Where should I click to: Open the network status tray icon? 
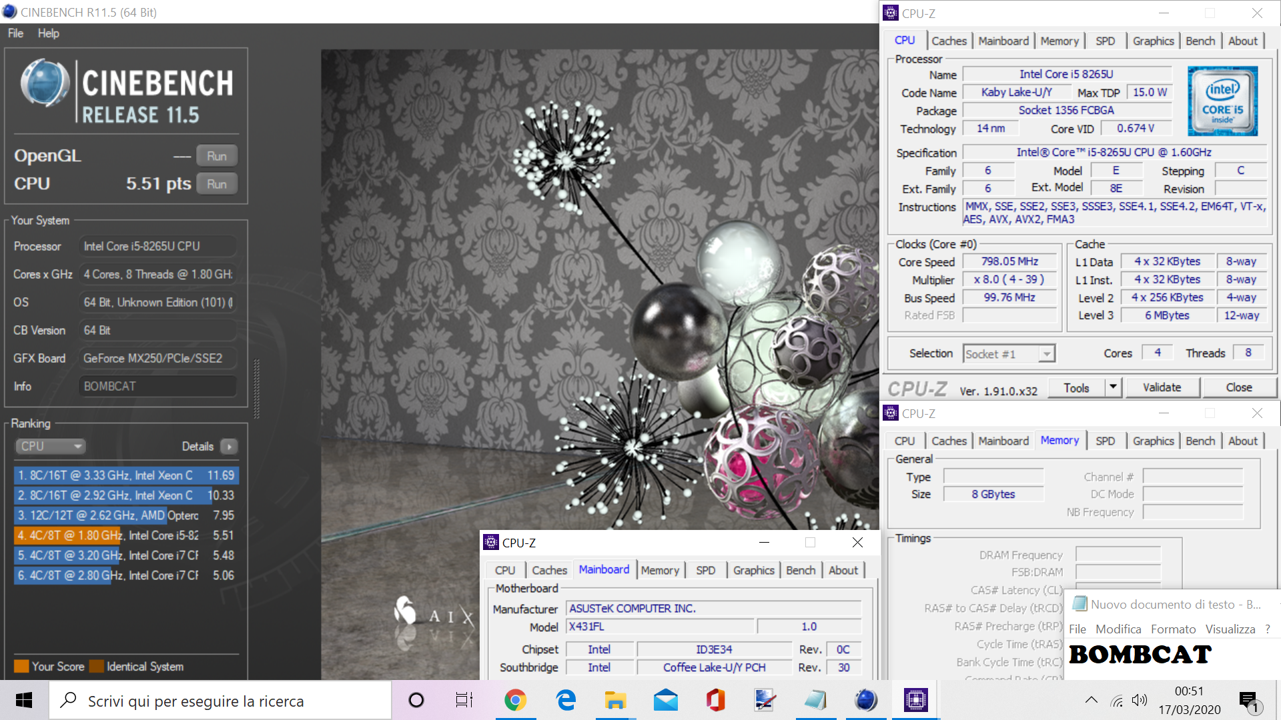(1117, 701)
